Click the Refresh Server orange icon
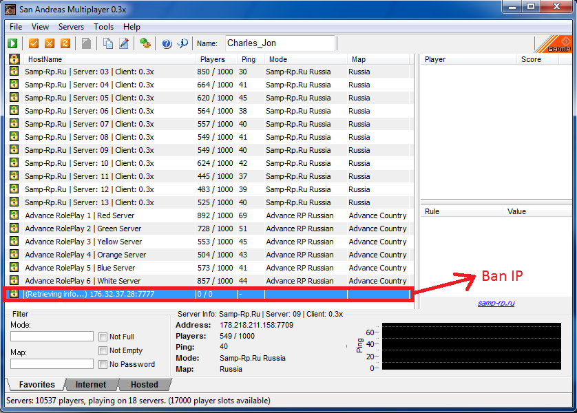 (x=65, y=43)
